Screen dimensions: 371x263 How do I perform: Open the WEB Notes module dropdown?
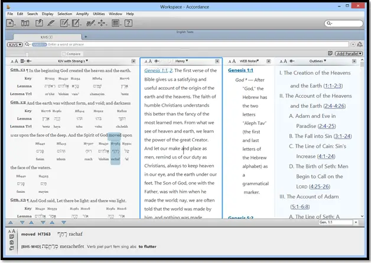tap(249, 61)
